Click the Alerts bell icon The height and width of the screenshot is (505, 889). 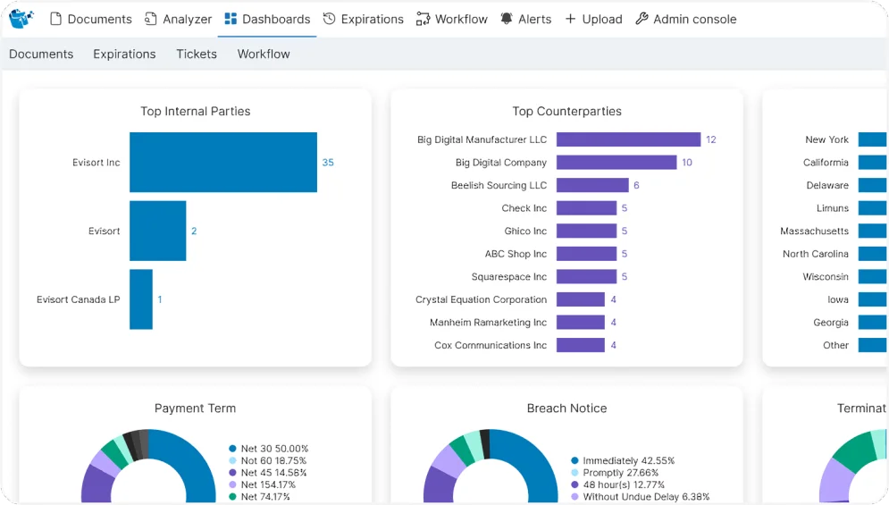click(507, 19)
